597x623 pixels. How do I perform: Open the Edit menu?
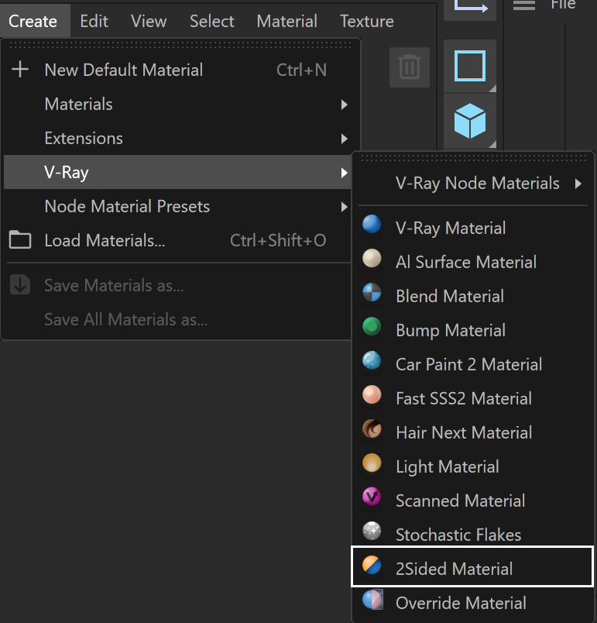[x=94, y=21]
